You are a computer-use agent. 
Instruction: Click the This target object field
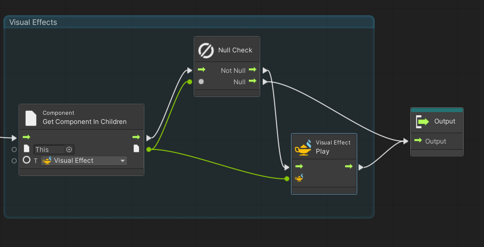pyautogui.click(x=54, y=150)
